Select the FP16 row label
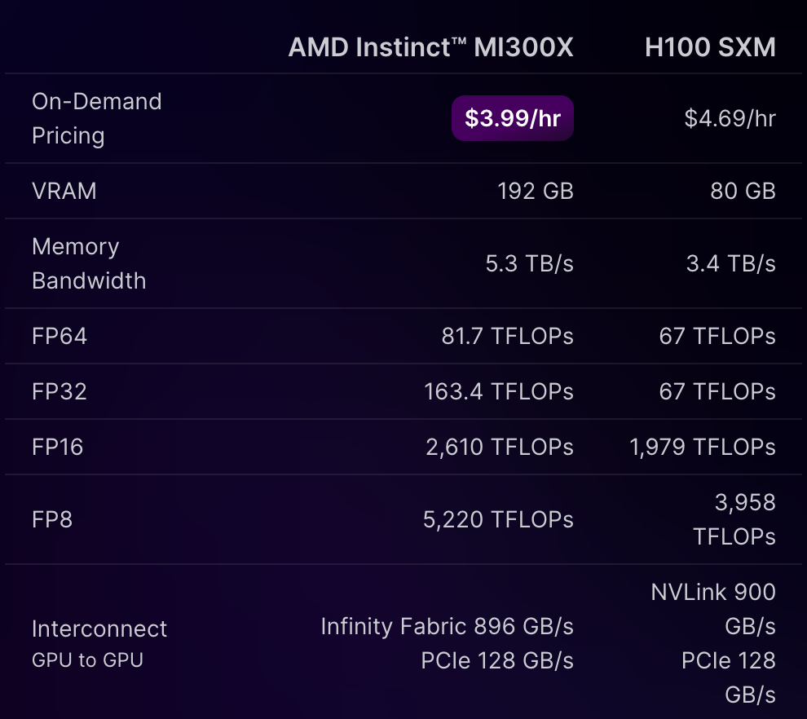The width and height of the screenshot is (807, 719). click(57, 447)
